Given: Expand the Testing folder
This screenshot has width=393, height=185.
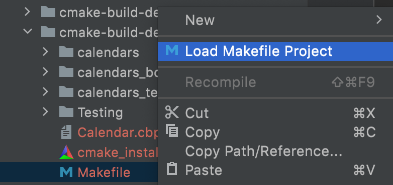Looking at the screenshot, I should pyautogui.click(x=45, y=112).
